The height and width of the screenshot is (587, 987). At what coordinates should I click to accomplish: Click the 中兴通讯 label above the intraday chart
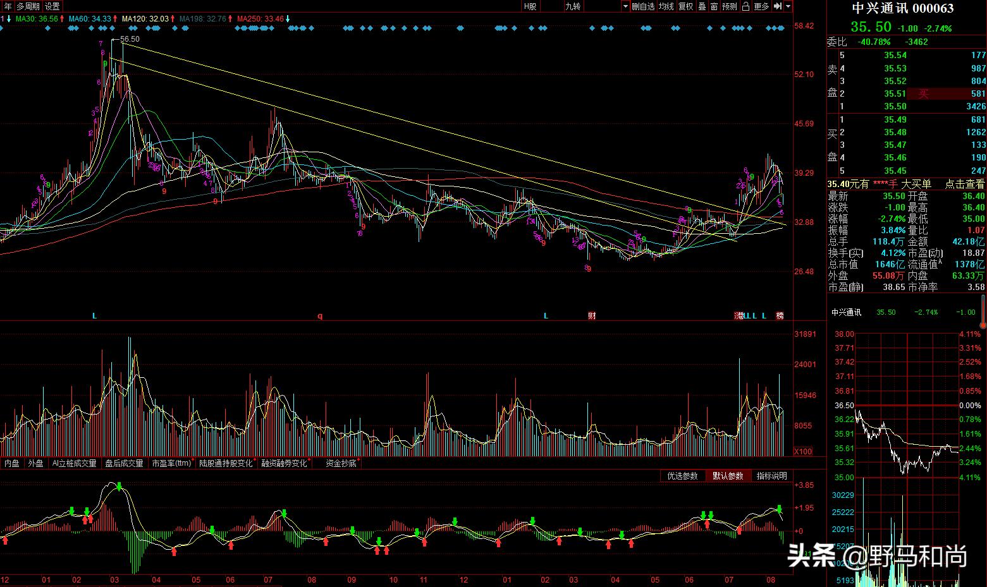846,312
